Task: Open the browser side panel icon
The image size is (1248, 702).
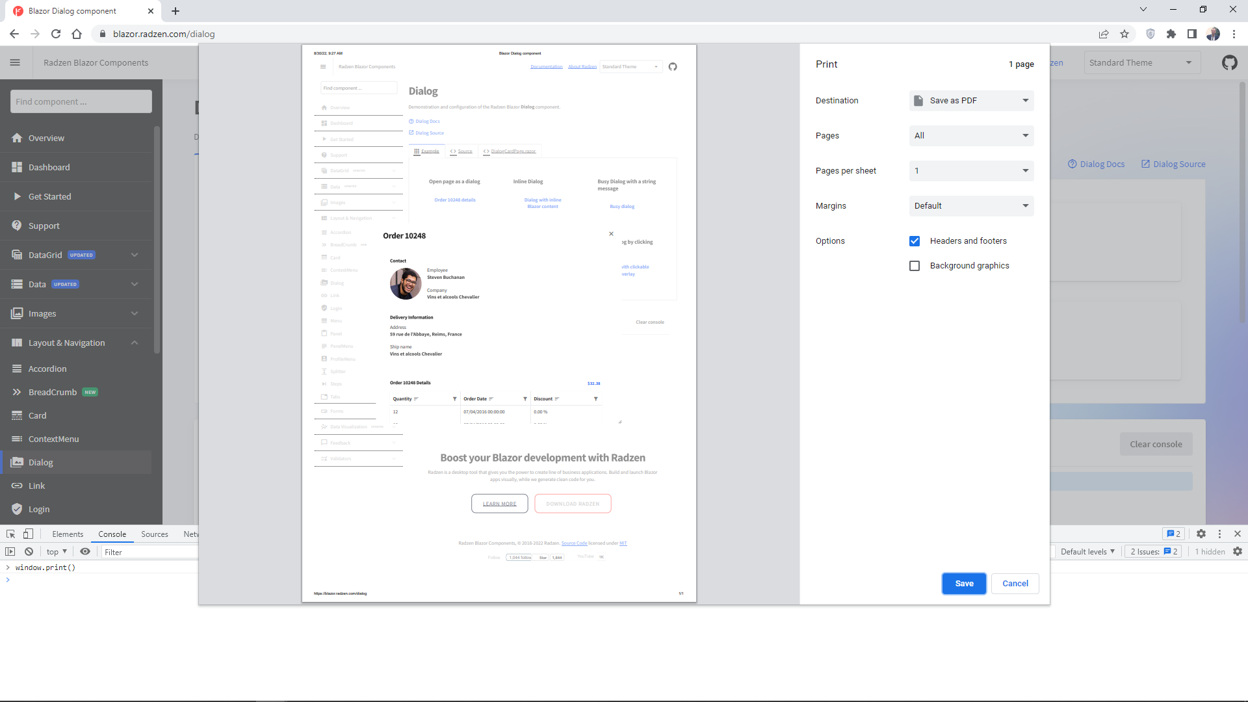Action: pos(1192,34)
